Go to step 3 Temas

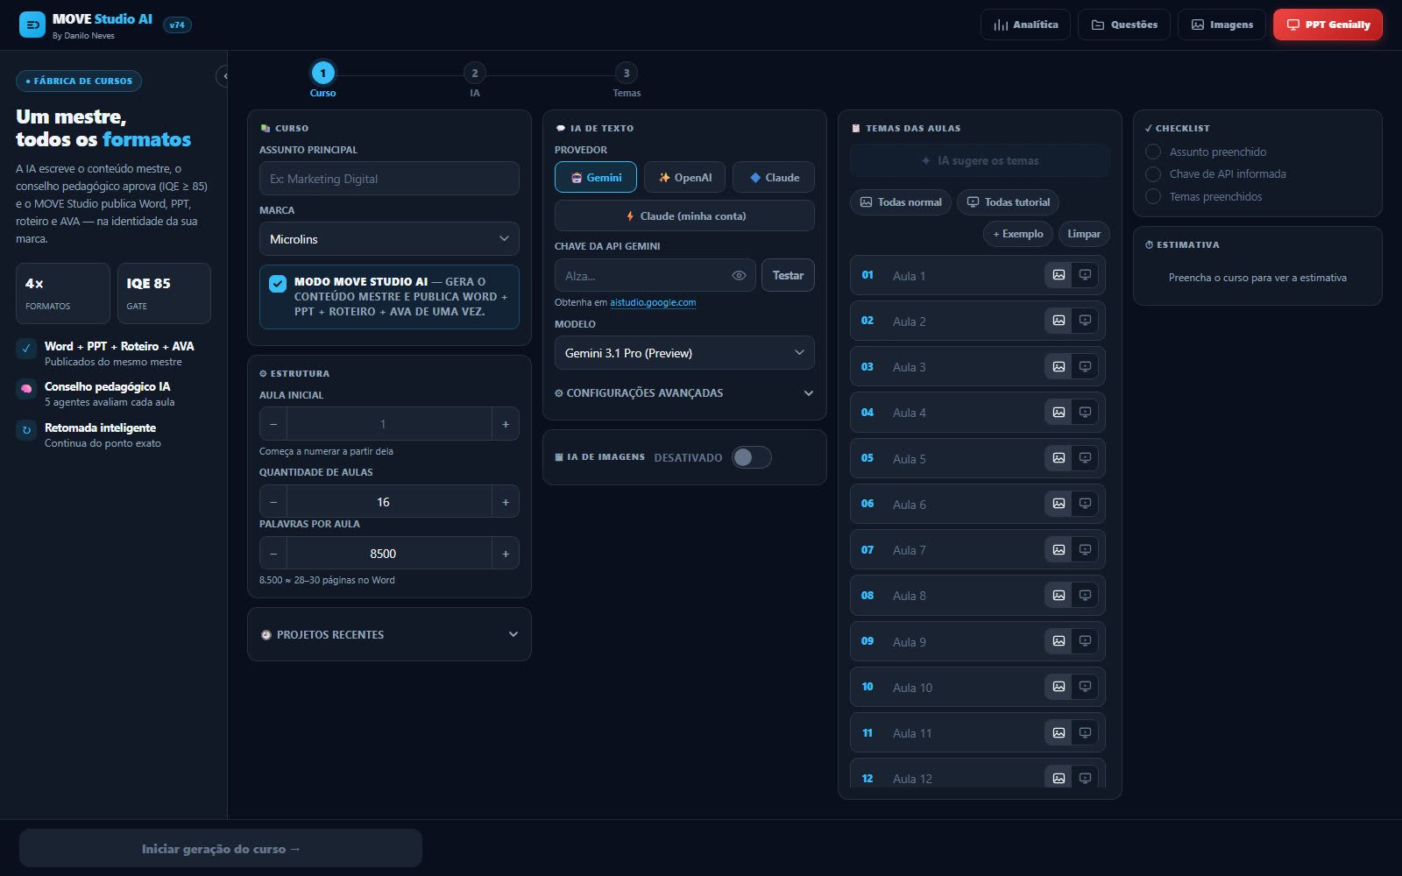[627, 79]
